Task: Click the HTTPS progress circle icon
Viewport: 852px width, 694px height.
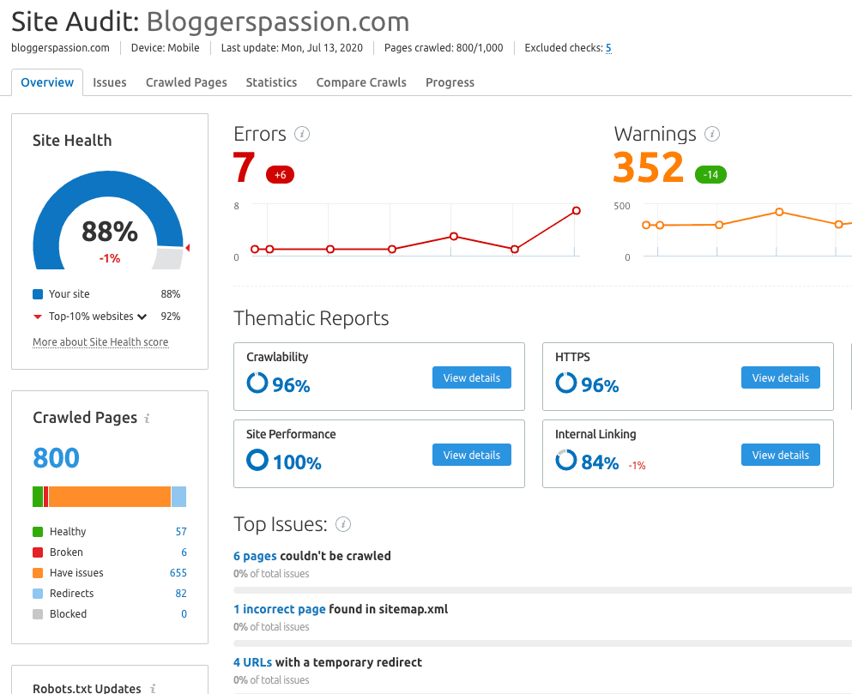Action: (x=566, y=383)
